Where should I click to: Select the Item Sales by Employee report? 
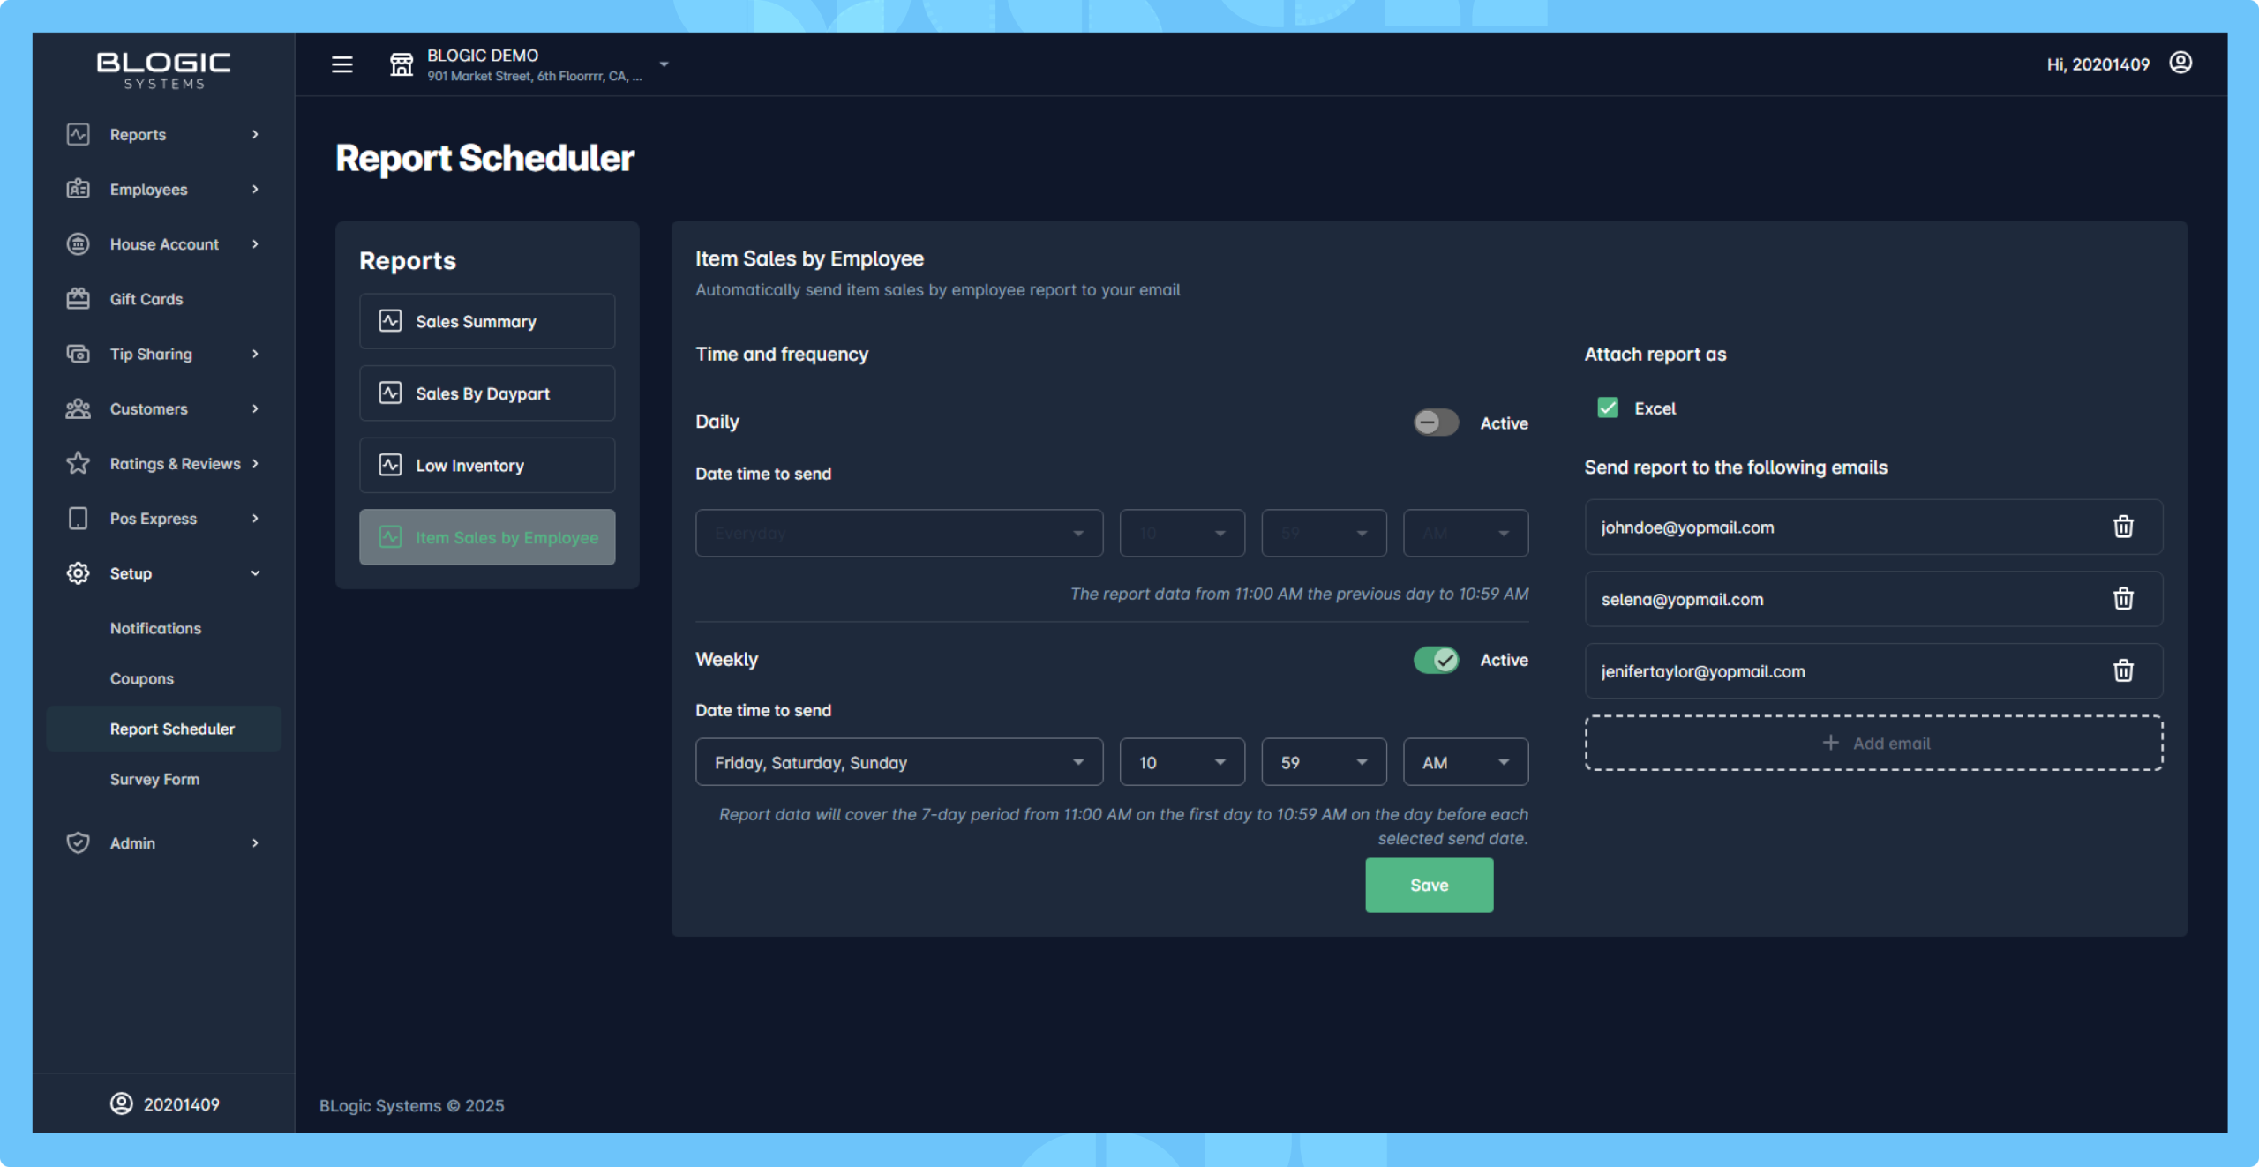[x=487, y=537]
